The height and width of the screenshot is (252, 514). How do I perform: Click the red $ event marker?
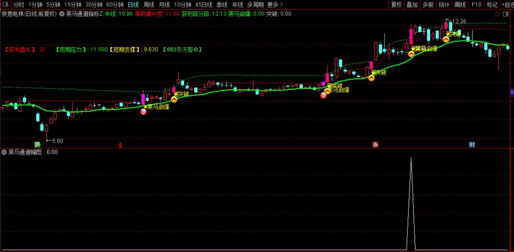(120, 145)
